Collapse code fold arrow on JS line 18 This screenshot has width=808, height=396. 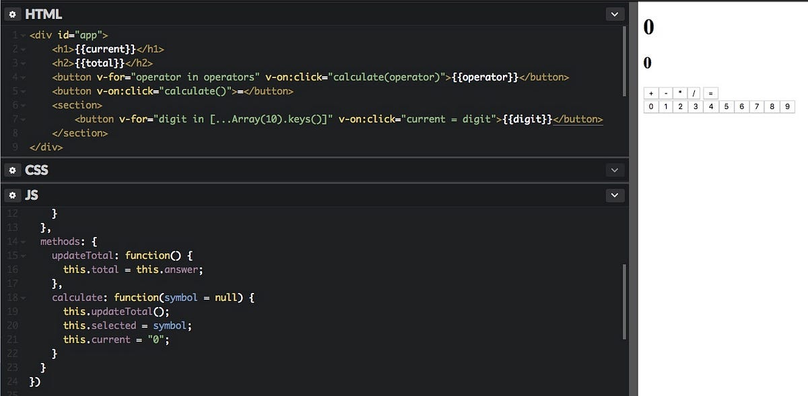click(x=22, y=297)
